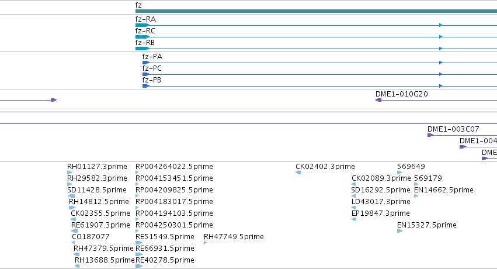The width and height of the screenshot is (497, 269).
Task: Select the DME1-003C07 feature arrow
Action: coord(430,135)
